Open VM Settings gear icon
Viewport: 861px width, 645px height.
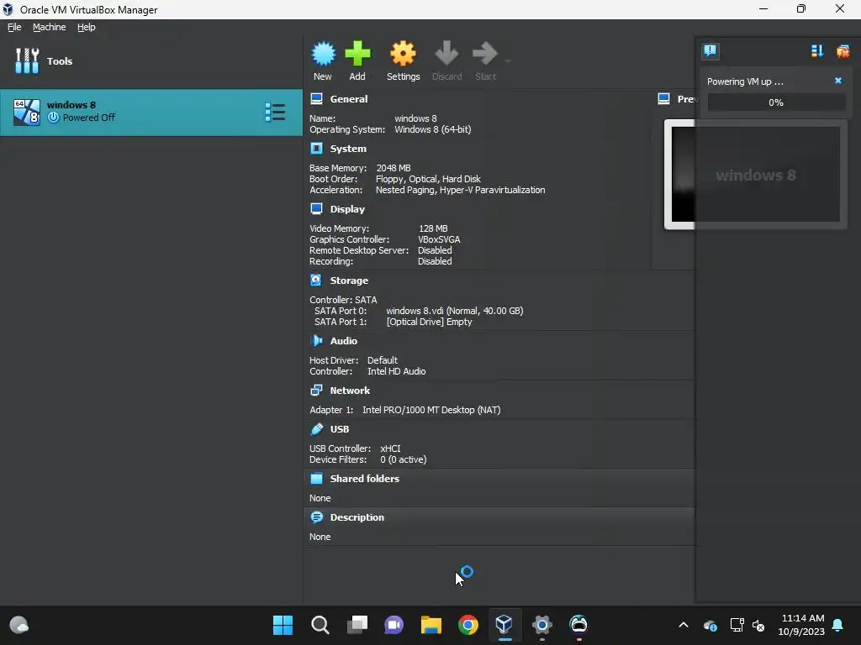tap(403, 54)
